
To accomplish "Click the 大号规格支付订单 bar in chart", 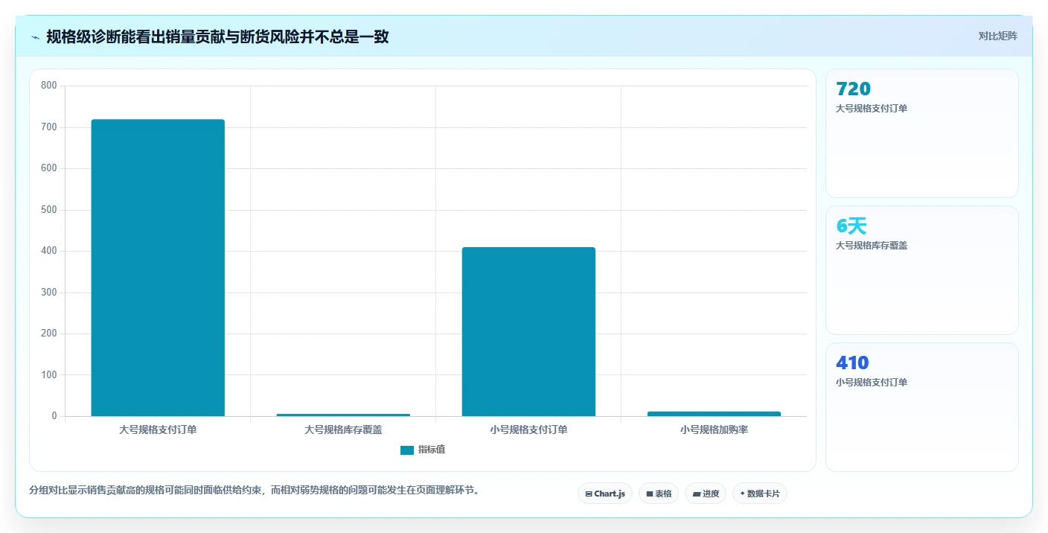I will coord(158,268).
